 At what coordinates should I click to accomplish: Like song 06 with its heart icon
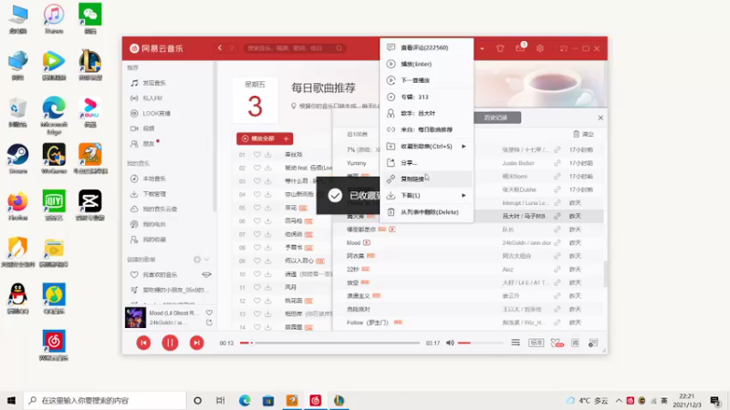click(257, 220)
